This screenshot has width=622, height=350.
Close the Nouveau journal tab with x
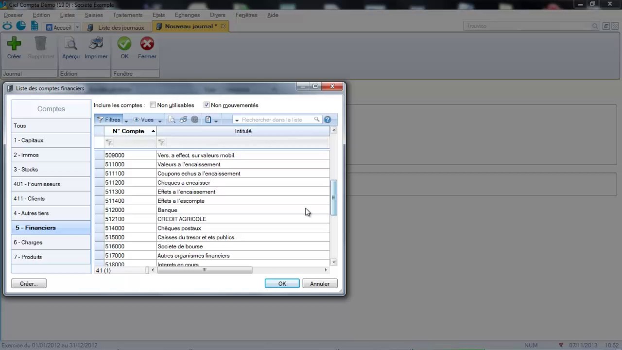223,26
